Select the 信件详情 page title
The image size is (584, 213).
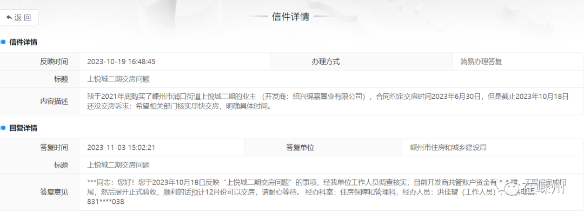(290, 17)
